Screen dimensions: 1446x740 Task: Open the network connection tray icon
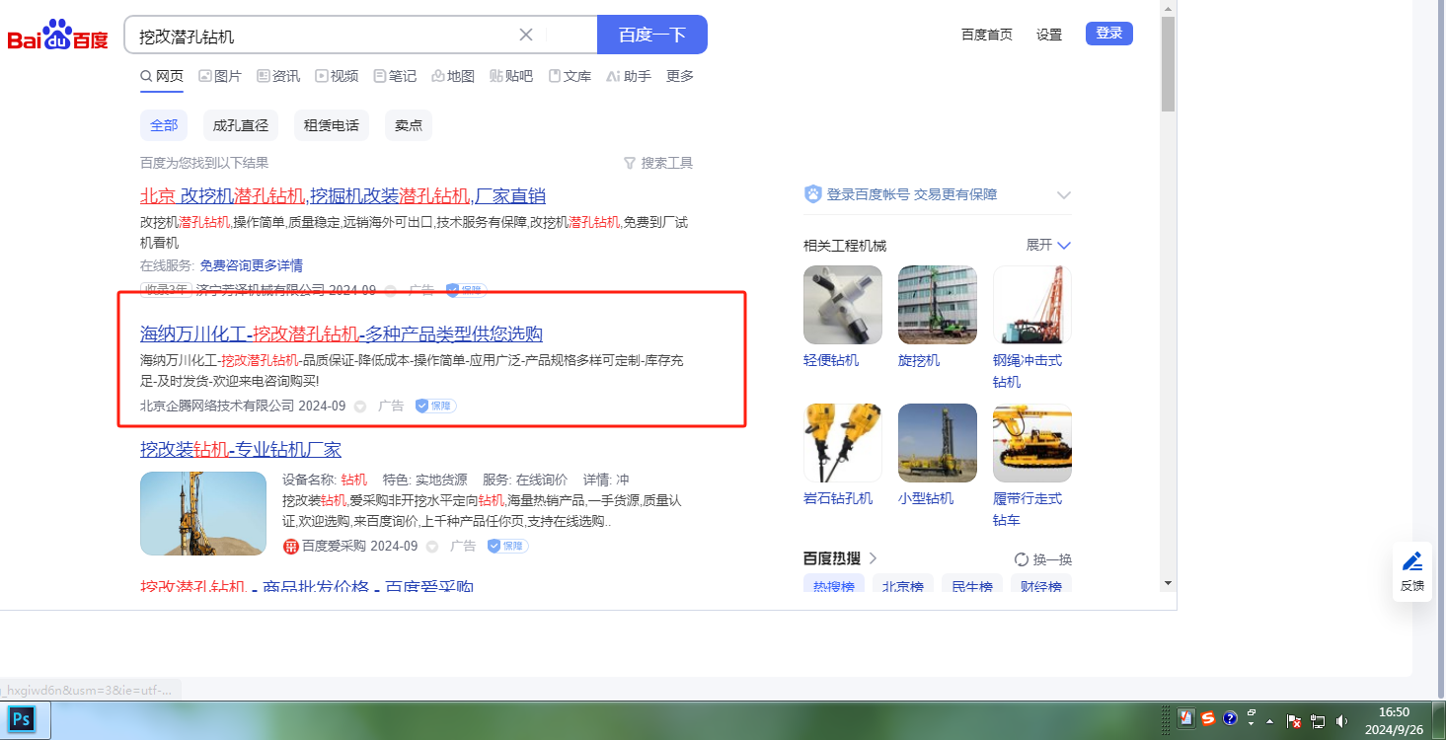tap(1318, 721)
